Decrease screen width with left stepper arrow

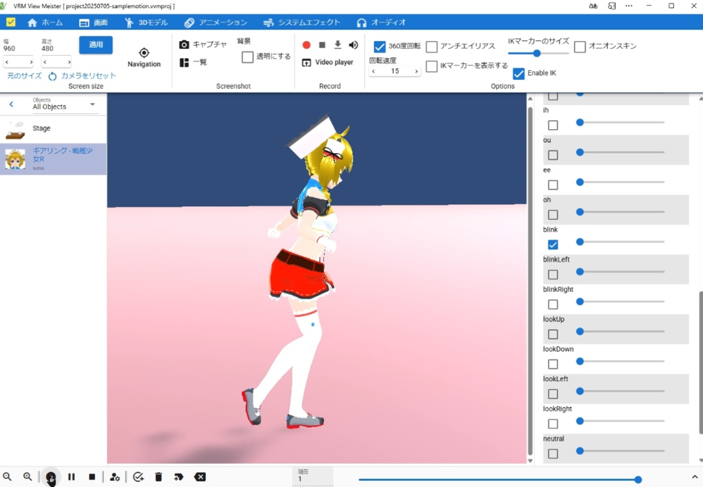(7, 62)
